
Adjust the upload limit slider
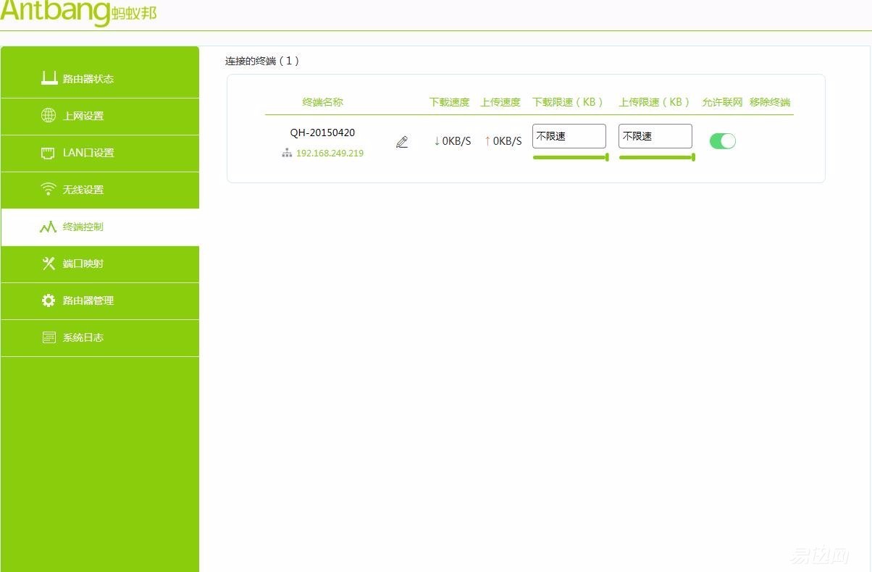657,157
